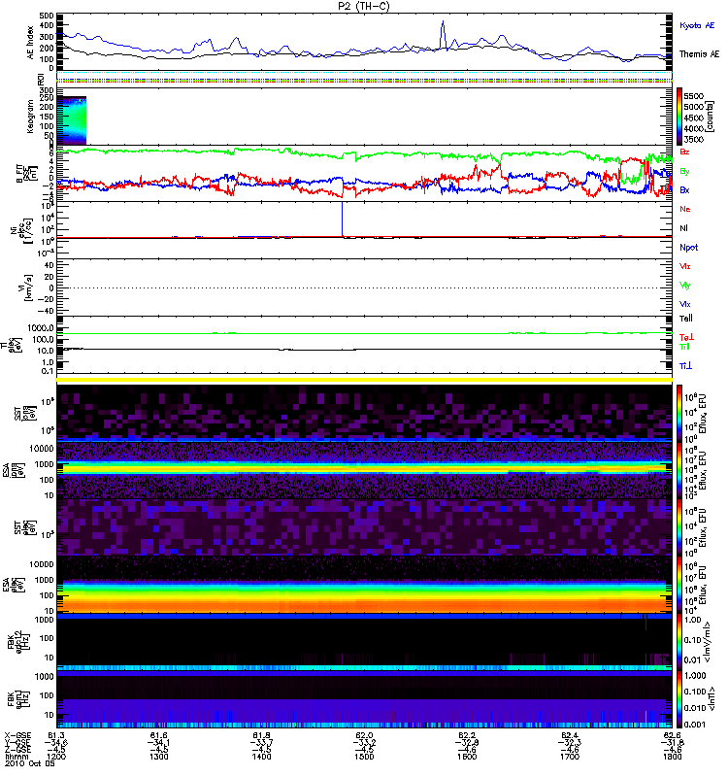Click the "X-GSE" row label

17,735
